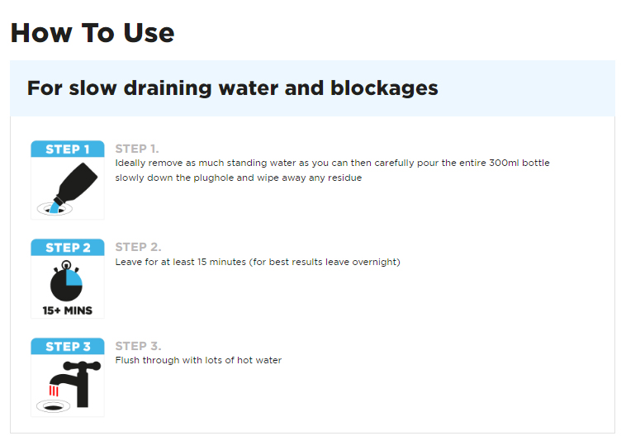This screenshot has width=626, height=436.
Task: Click the blue liquid pouring from bottle
Action: point(54,208)
